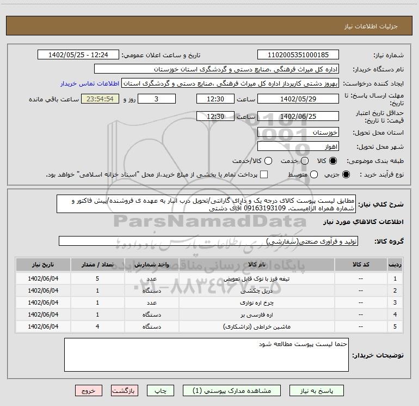
Task: Click item name دریل چکشی
Action: (x=256, y=290)
